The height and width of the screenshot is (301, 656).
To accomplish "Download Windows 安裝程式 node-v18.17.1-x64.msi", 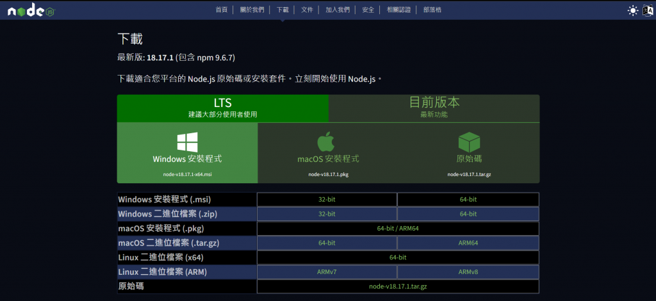I will click(x=188, y=153).
